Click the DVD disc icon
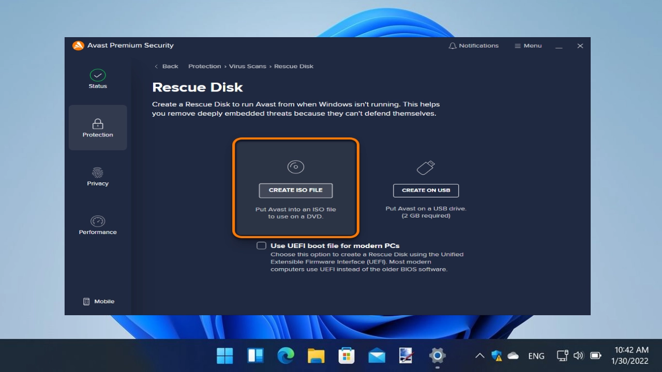 (296, 167)
